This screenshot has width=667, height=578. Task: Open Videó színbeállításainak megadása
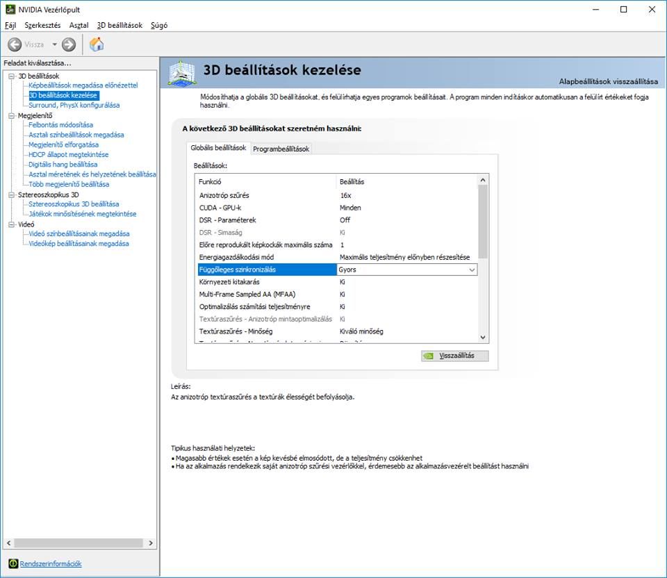[x=79, y=234]
